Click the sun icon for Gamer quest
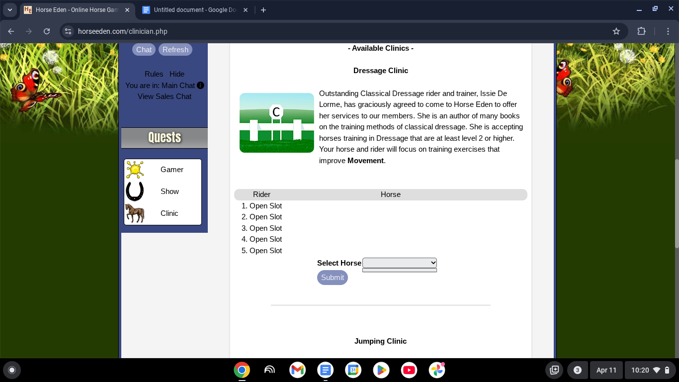The image size is (679, 382). pos(135,170)
